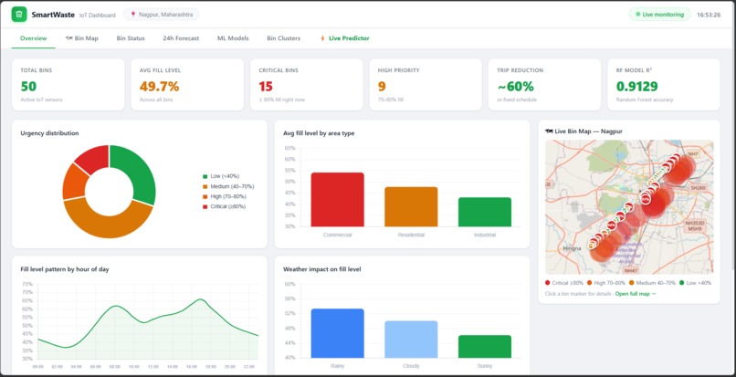Click the High Priority value 9
Image resolution: width=736 pixels, height=377 pixels.
click(382, 87)
